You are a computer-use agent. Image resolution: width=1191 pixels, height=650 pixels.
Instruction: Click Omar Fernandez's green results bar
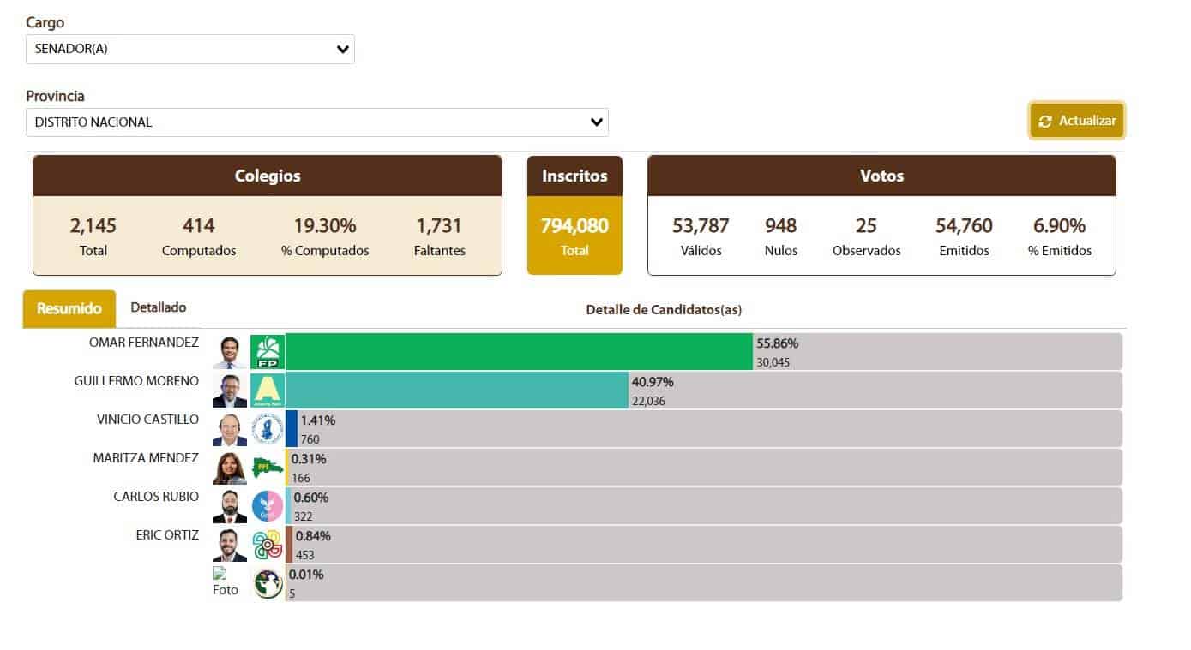(x=519, y=352)
